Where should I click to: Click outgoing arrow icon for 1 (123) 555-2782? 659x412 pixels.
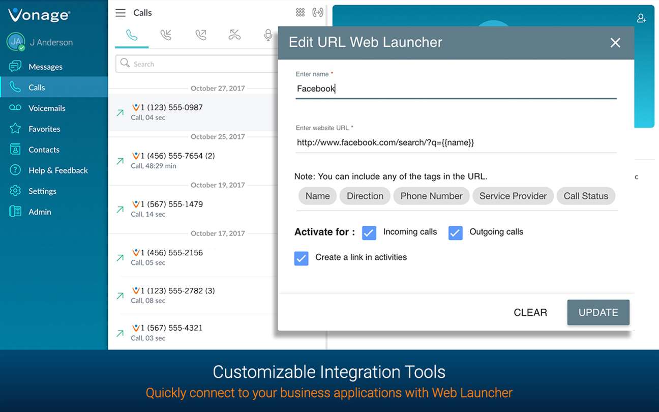tap(120, 296)
